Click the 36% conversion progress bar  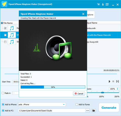click(53, 87)
